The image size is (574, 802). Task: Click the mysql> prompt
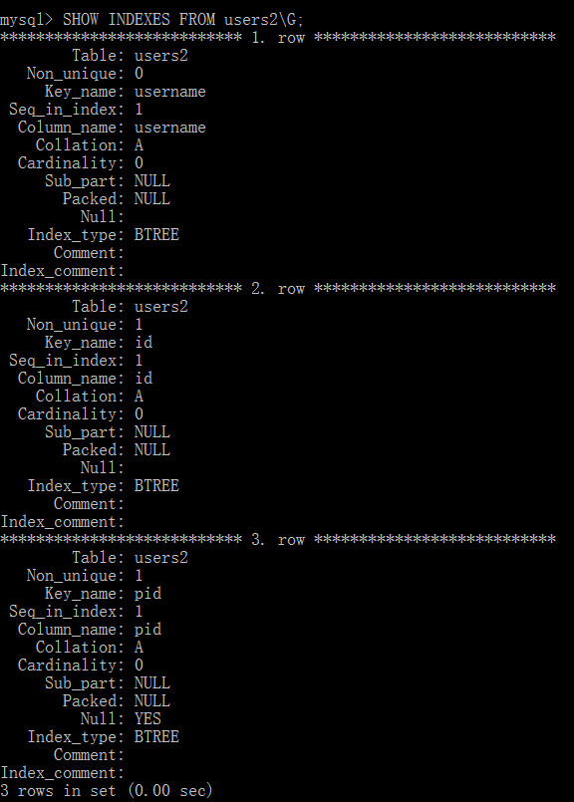pyautogui.click(x=27, y=21)
